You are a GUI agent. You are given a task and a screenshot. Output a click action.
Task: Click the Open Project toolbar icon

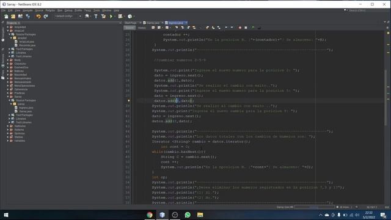click(20, 16)
